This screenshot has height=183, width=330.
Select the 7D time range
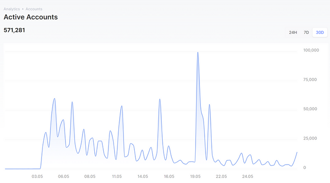click(306, 33)
